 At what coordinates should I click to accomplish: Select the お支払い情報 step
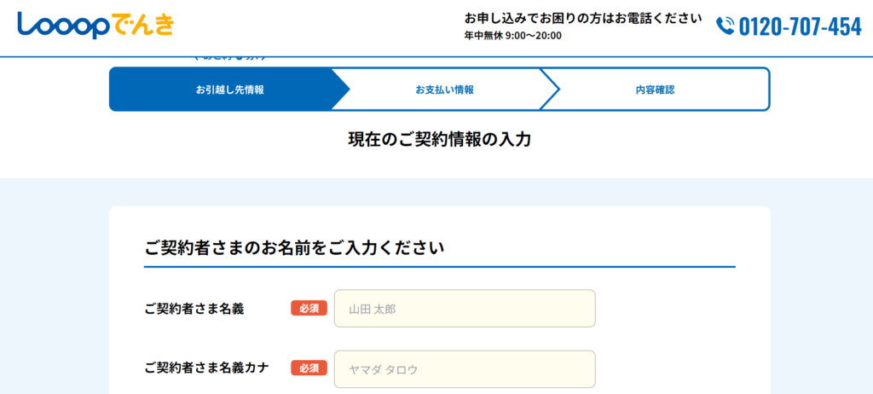(444, 90)
